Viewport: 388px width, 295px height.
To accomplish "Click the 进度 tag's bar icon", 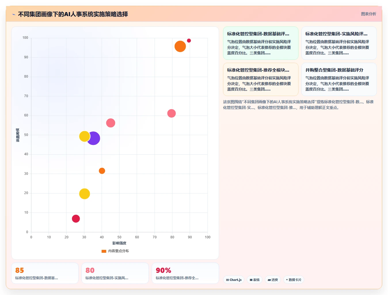I will (269, 280).
